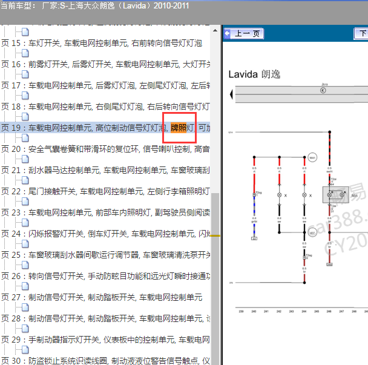
Task: Open page 23 前部车内照明灯 entry
Action: click(105, 212)
